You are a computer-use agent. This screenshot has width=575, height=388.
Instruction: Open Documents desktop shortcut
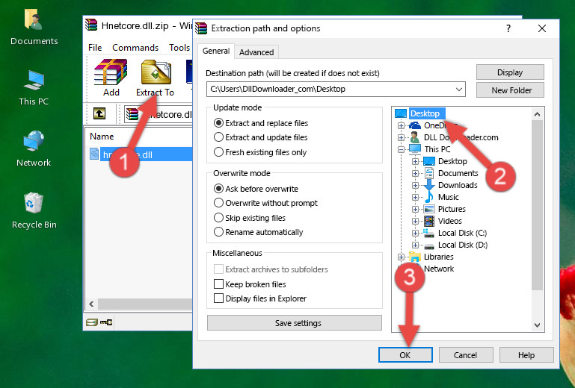tap(34, 28)
